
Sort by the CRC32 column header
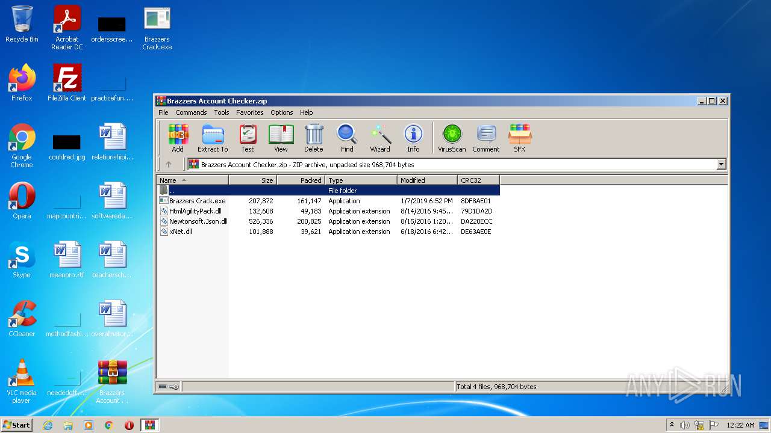pos(479,180)
